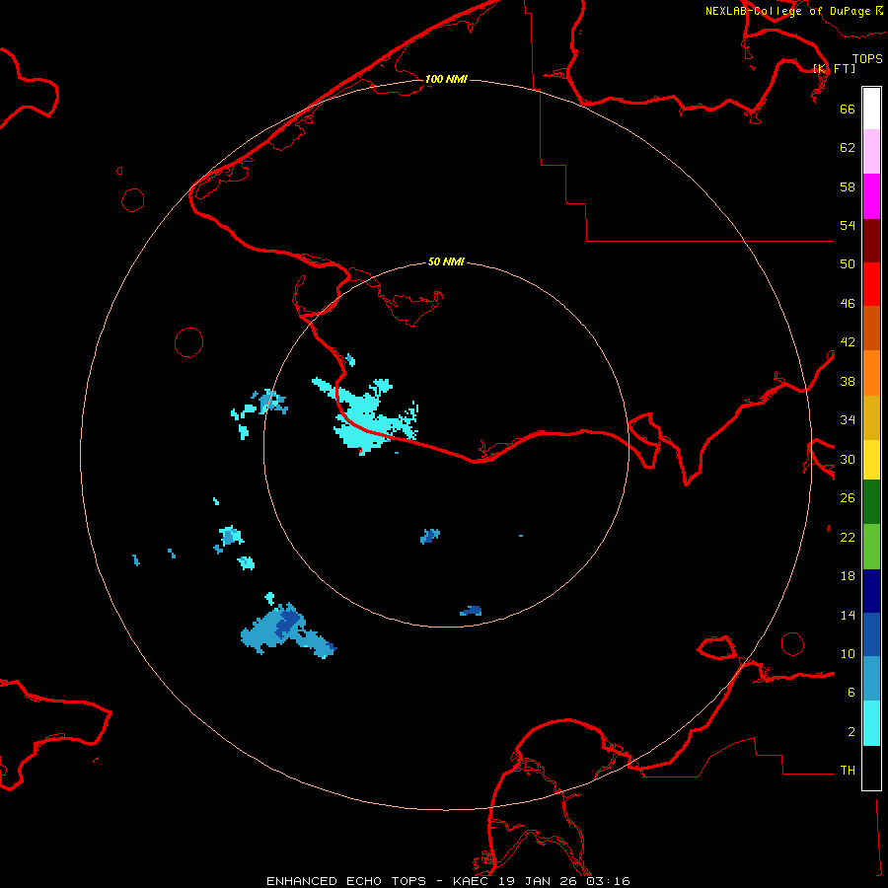The width and height of the screenshot is (888, 888).
Task: Click the 18 legend value
Action: (x=848, y=576)
